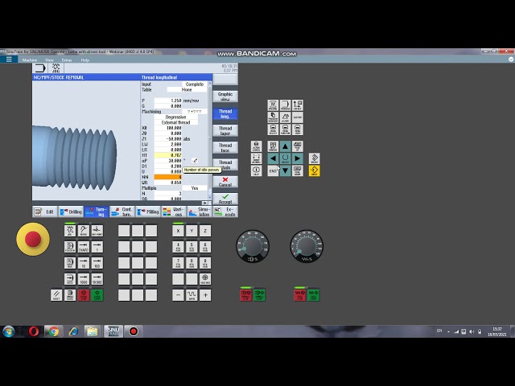The width and height of the screenshot is (515, 386).
Task: Open the Cont. turn. softkey
Action: [122, 211]
